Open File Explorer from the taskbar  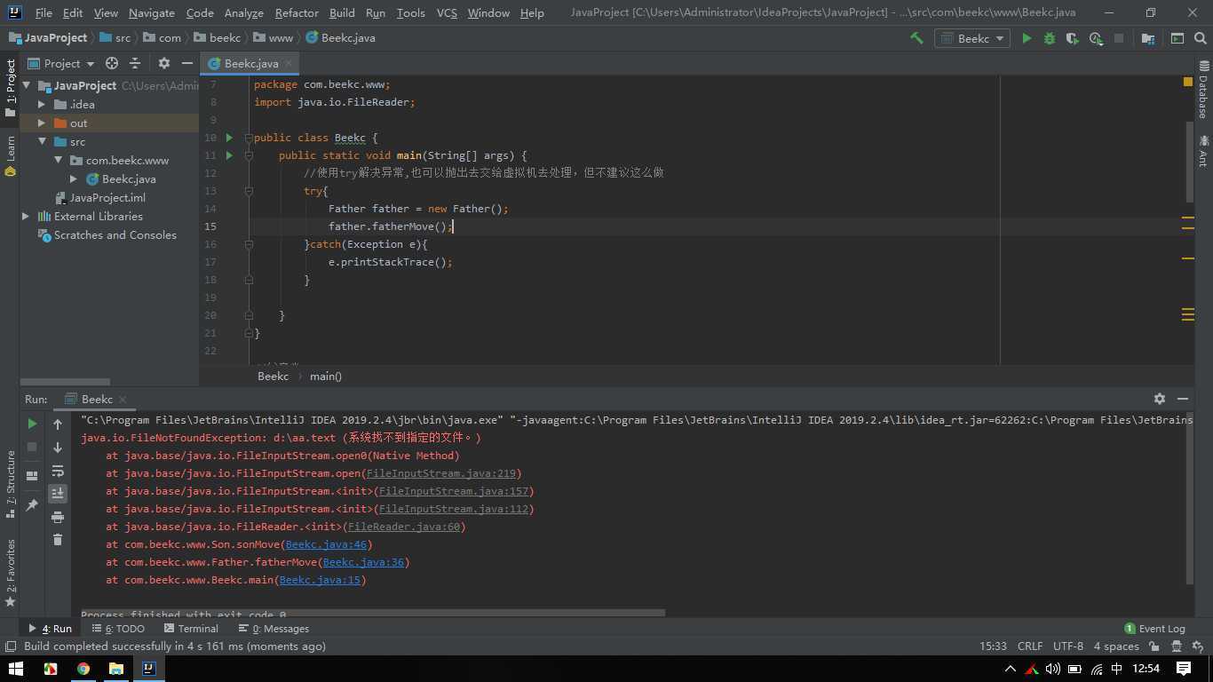coord(115,669)
